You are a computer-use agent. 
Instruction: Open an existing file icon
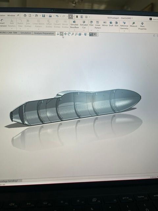(x=37, y=16)
